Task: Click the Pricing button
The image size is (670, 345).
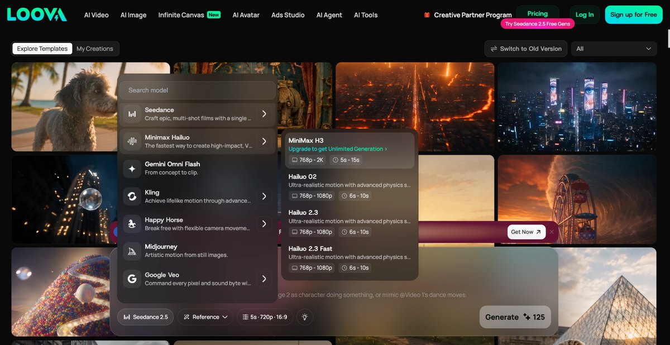Action: coord(538,13)
